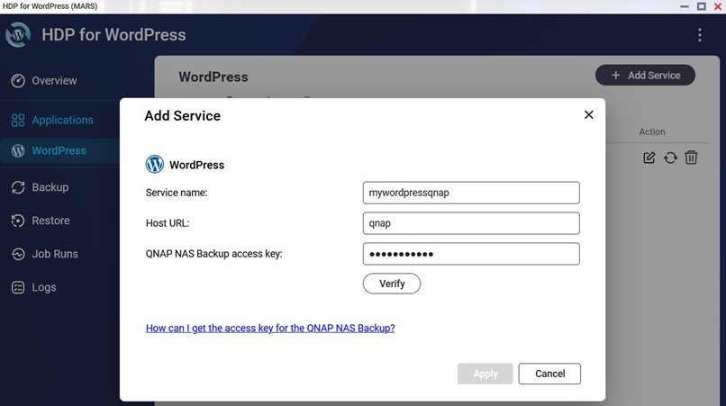Click the Cancel button
The image size is (726, 406).
549,374
